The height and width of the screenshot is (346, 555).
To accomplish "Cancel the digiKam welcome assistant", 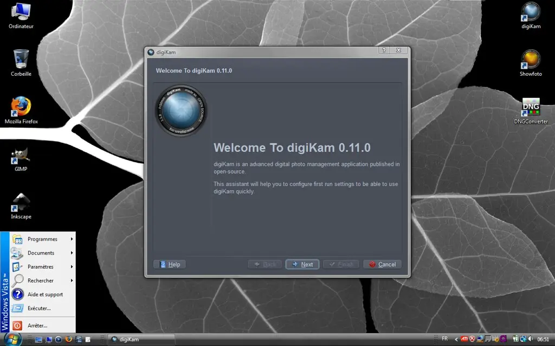I will coord(382,264).
